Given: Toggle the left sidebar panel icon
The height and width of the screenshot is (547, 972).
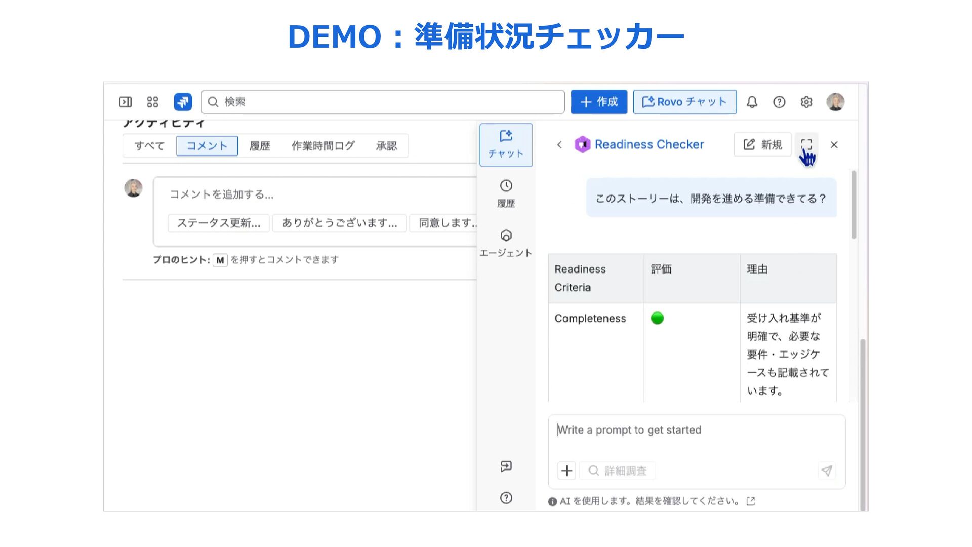Looking at the screenshot, I should tap(125, 102).
